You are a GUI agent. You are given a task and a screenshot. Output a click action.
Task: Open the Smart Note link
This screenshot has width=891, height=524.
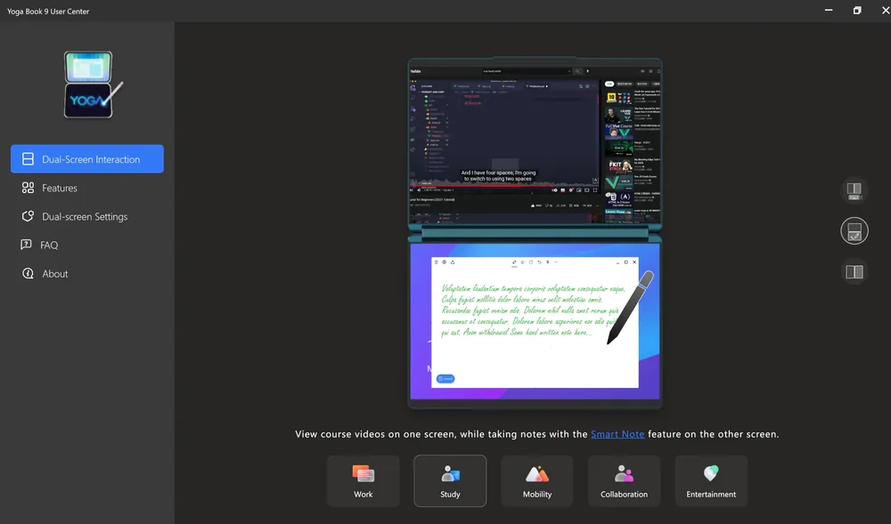point(617,434)
